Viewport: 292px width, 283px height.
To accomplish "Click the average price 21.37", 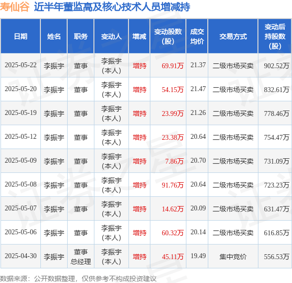I will [x=198, y=65].
